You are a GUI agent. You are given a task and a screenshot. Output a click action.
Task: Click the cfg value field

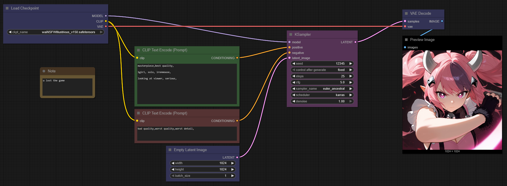pos(322,82)
